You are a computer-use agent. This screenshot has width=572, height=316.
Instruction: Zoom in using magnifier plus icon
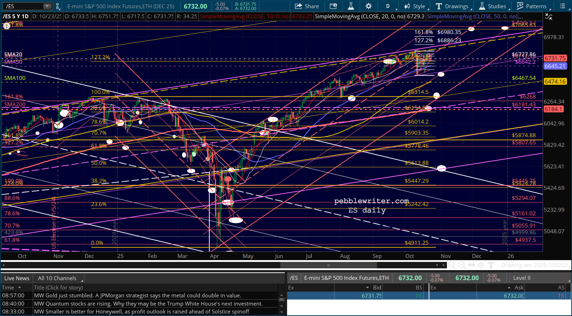coord(462,265)
